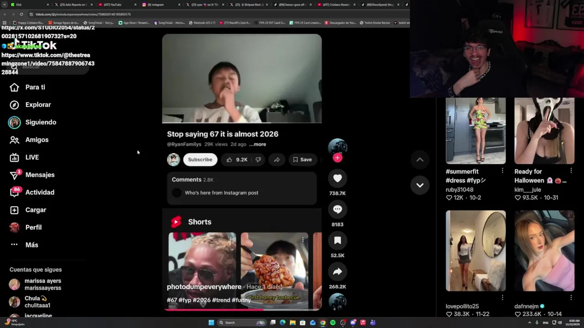Viewport: 584px width, 328px height.
Task: Open Actividad notifications
Action: point(32,192)
